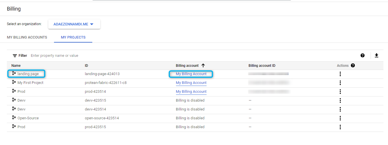Click the help icon next to Actions header
The width and height of the screenshot is (388, 145).
pos(353,66)
